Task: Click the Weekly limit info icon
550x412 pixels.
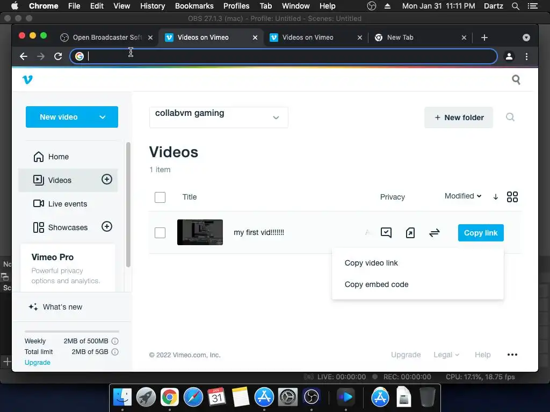Action: pyautogui.click(x=115, y=341)
